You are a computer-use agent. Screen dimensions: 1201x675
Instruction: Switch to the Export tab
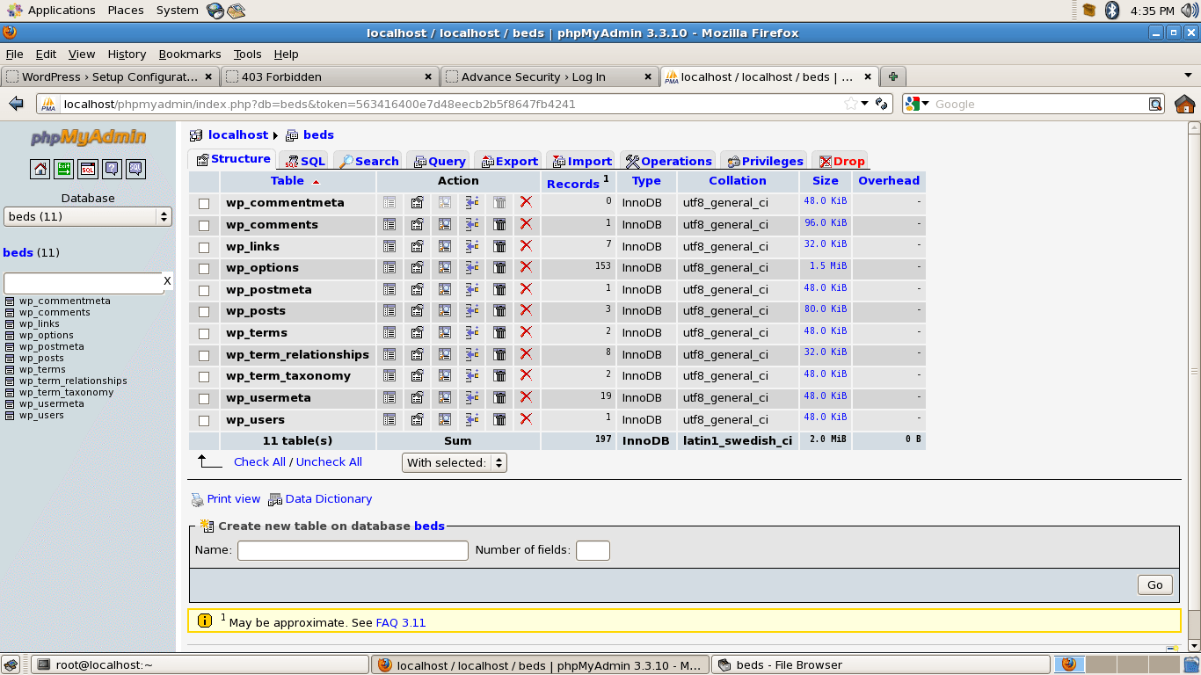pyautogui.click(x=509, y=161)
